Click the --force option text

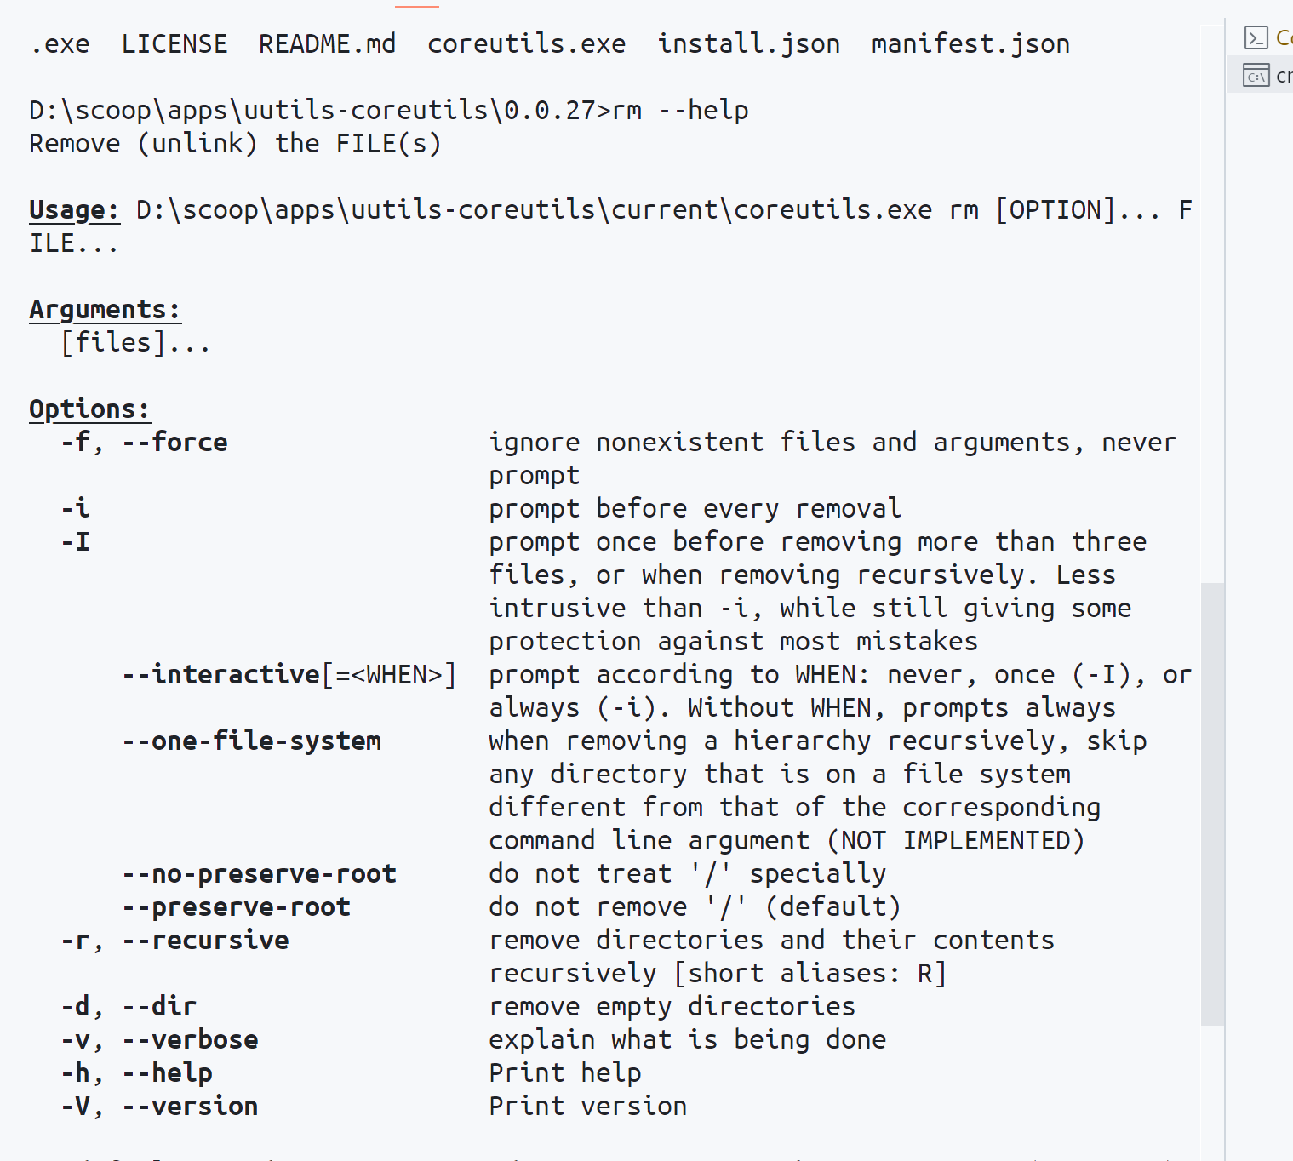[174, 443]
